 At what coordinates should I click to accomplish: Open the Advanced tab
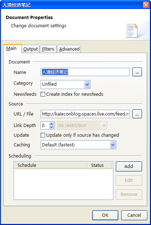69,49
